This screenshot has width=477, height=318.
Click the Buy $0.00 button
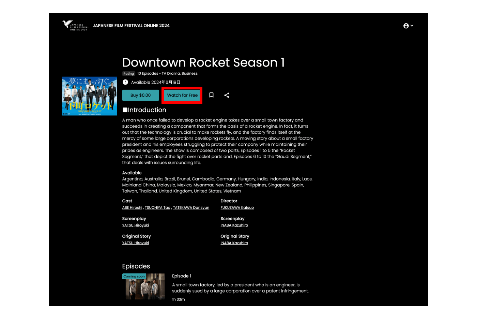(x=140, y=95)
